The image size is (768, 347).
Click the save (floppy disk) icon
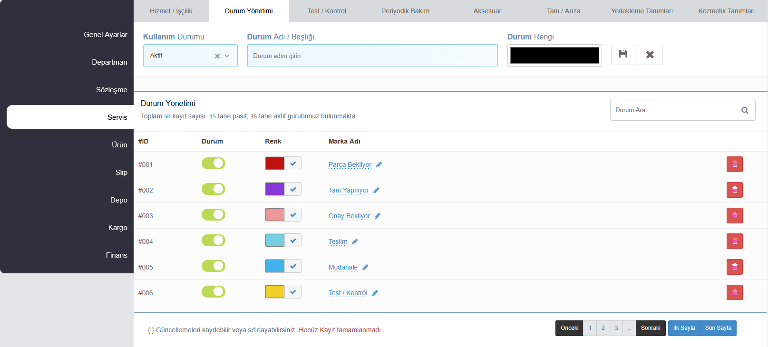click(623, 55)
